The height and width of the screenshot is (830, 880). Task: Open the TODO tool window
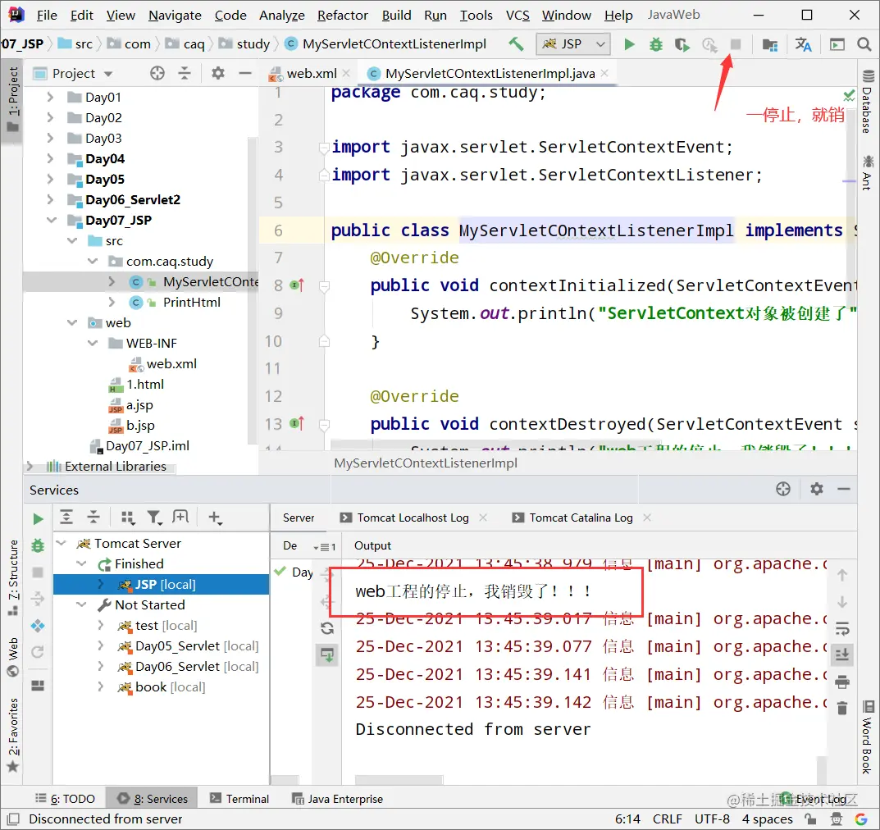65,799
